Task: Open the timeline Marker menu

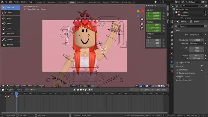Action: (x=33, y=90)
